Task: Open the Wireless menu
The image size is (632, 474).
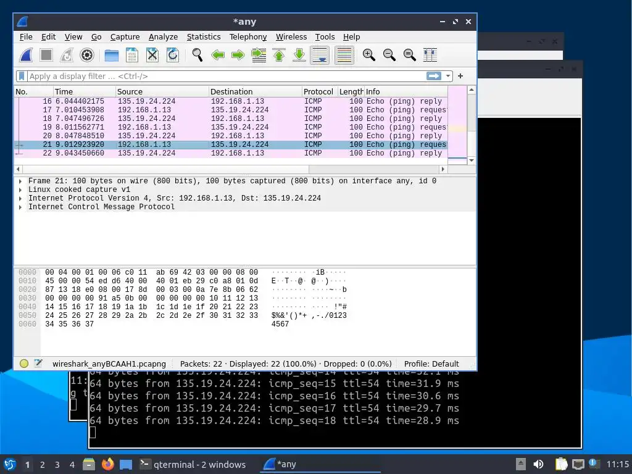Action: coord(291,36)
